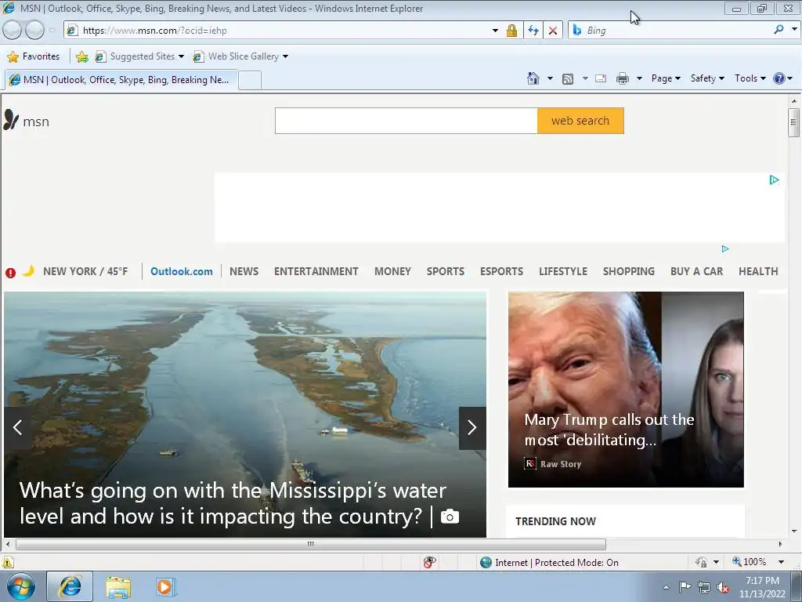Click the vertical scrollbar thumb
This screenshot has width=802, height=602.
793,122
